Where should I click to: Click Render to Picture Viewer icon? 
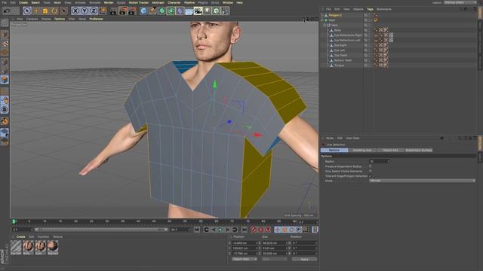tap(122, 11)
